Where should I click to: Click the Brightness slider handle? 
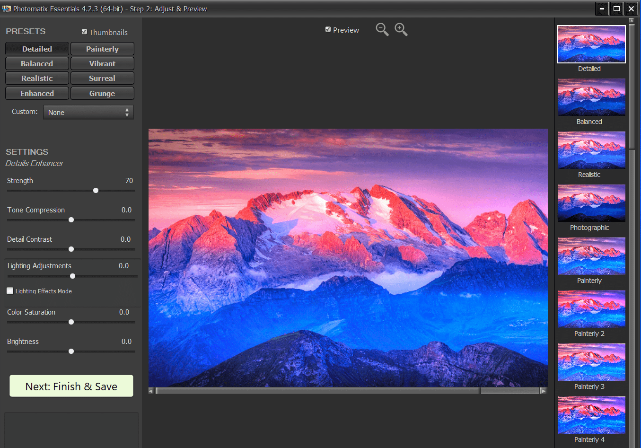[71, 351]
